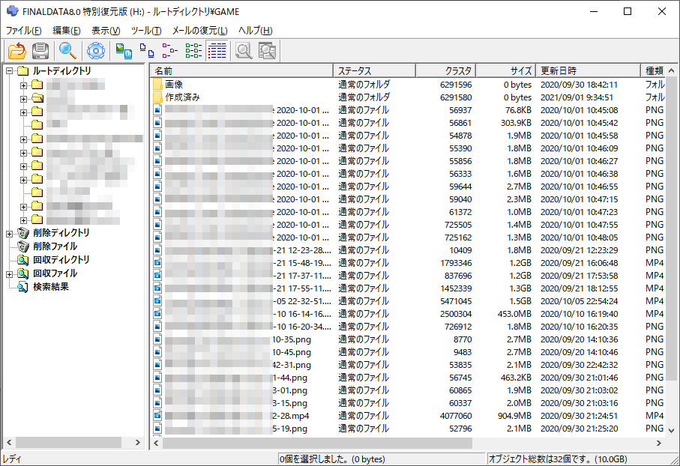Expand the 回収ファイル tree node
This screenshot has height=466, width=680.
[10, 274]
